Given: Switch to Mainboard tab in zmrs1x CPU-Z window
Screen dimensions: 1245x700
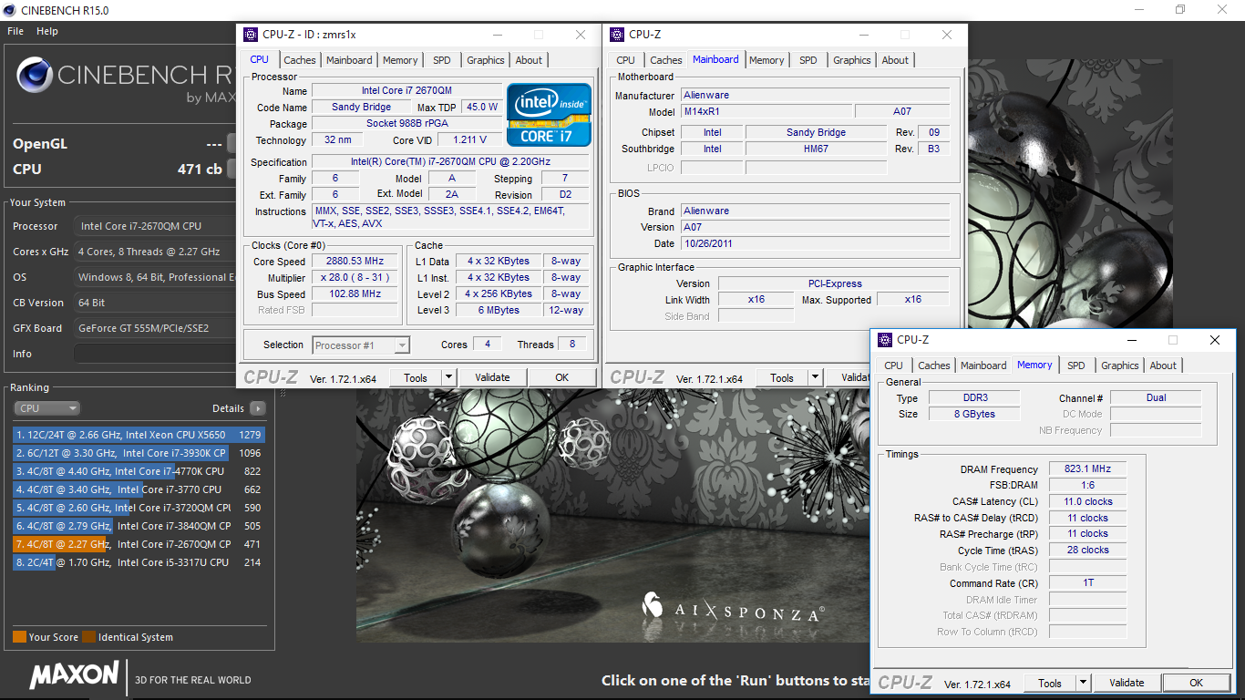Looking at the screenshot, I should coord(349,60).
